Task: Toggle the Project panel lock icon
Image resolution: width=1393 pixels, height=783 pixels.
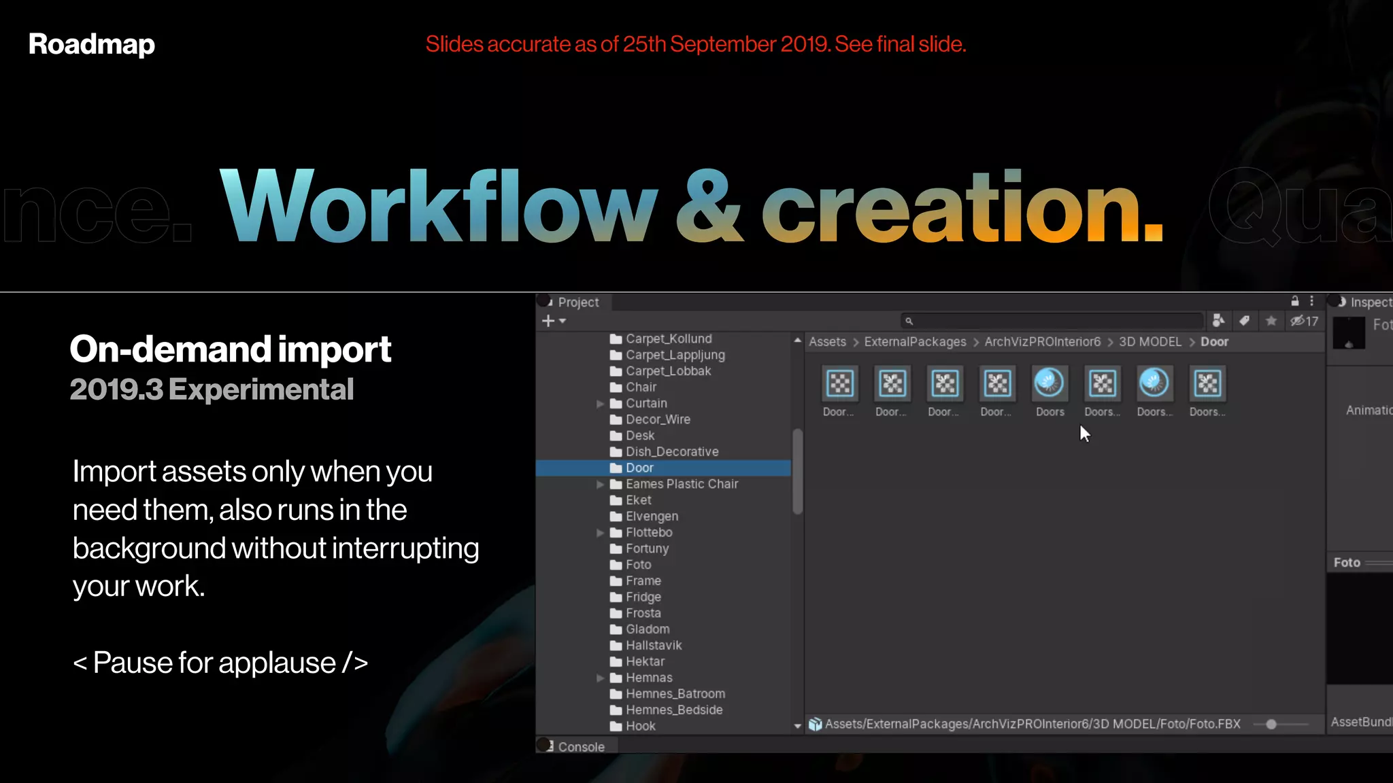Action: pos(1295,301)
